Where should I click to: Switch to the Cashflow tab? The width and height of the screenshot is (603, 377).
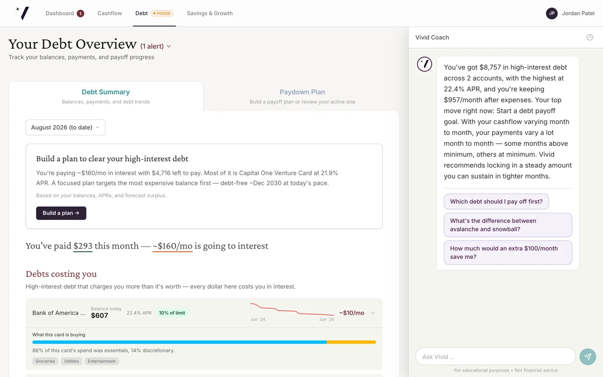(x=110, y=13)
